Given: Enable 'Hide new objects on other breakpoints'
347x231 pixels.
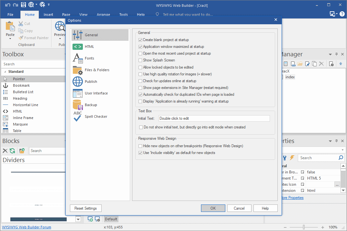Looking at the screenshot, I should tap(140, 146).
